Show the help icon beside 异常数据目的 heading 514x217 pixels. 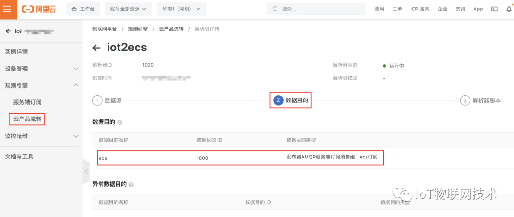(131, 185)
